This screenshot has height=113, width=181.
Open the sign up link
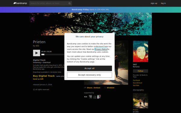pyautogui.click(x=154, y=3)
